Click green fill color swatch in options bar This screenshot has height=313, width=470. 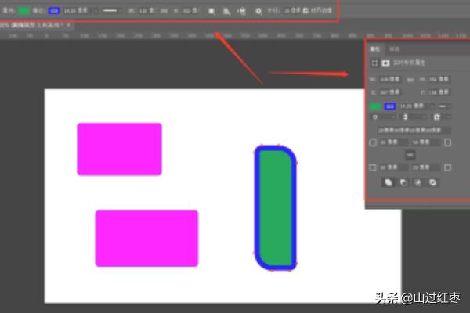[23, 11]
